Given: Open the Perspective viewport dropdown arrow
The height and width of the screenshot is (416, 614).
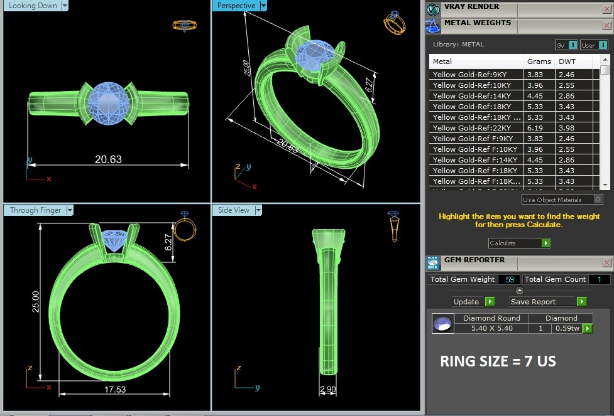Looking at the screenshot, I should click(263, 6).
